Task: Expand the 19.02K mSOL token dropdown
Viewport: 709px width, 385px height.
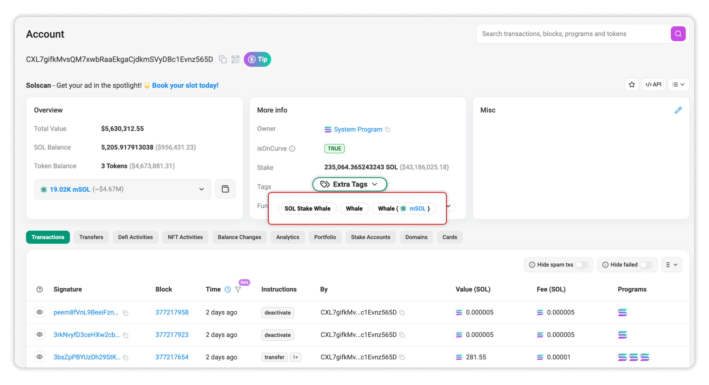Action: tap(201, 189)
